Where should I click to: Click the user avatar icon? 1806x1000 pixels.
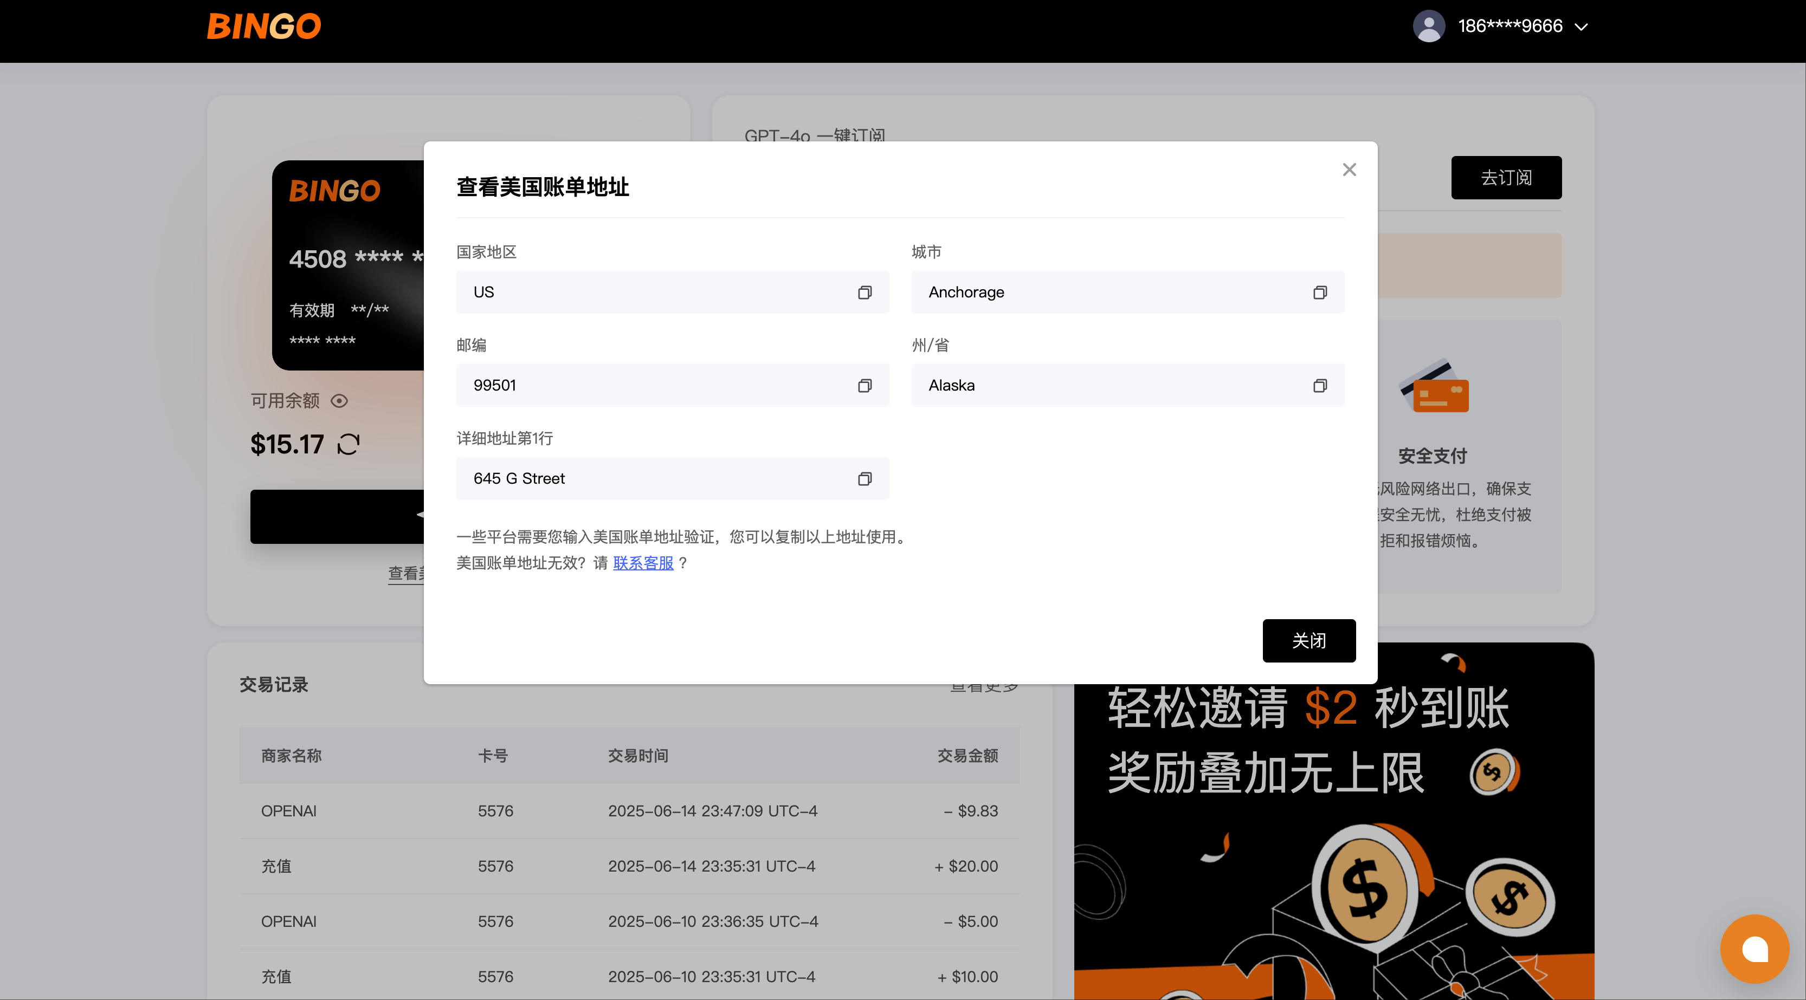[1428, 27]
